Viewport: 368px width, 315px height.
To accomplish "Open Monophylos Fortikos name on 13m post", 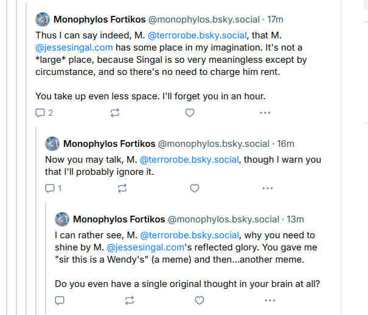I will pyautogui.click(x=119, y=219).
